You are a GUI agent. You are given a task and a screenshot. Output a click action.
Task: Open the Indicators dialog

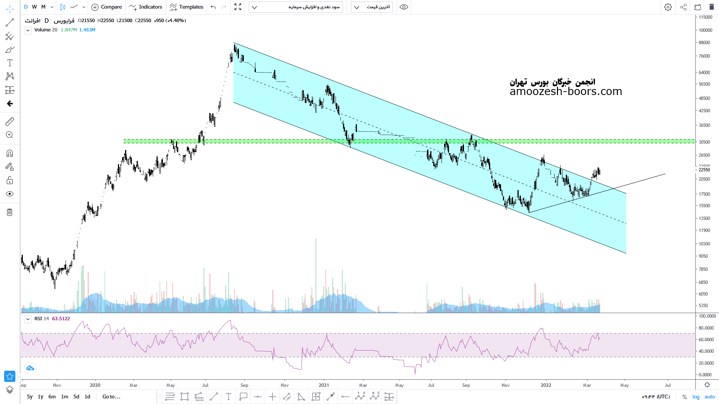[146, 7]
